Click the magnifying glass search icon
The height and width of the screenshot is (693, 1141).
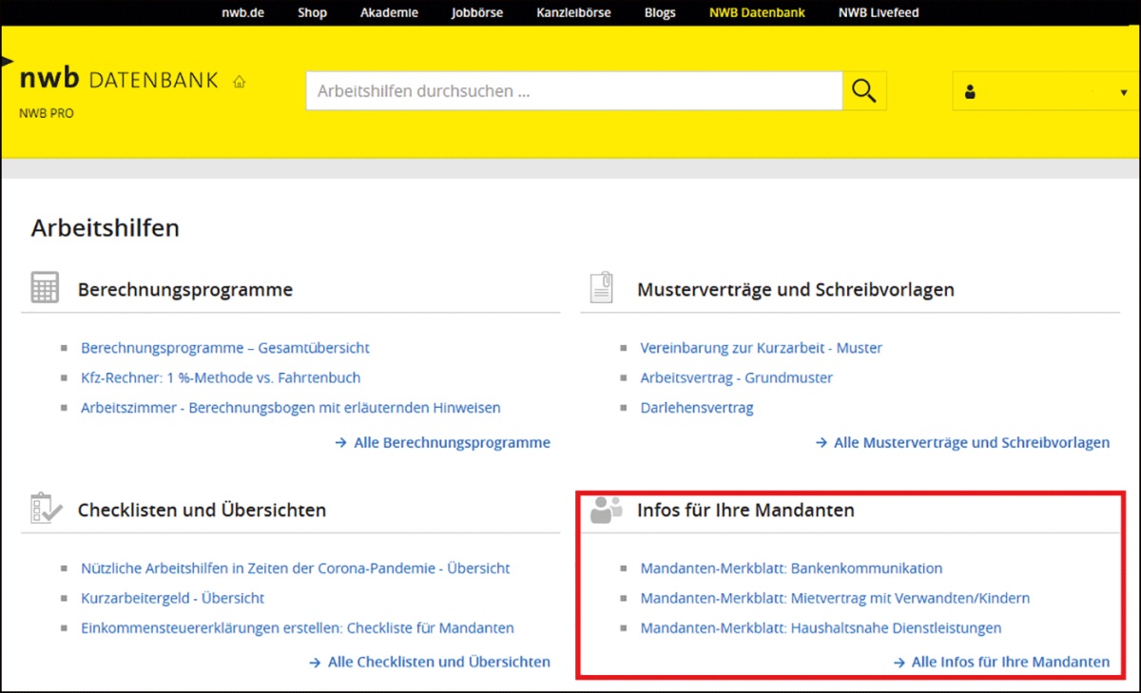click(x=863, y=91)
